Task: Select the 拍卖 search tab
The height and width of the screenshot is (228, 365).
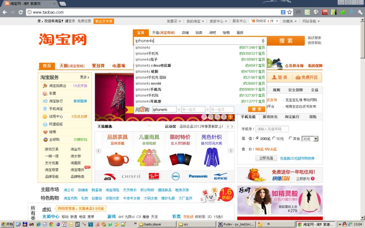Action: [199, 33]
